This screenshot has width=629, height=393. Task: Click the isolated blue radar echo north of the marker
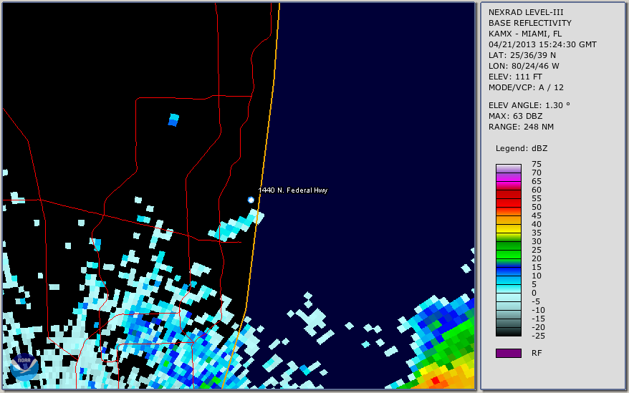click(x=173, y=120)
